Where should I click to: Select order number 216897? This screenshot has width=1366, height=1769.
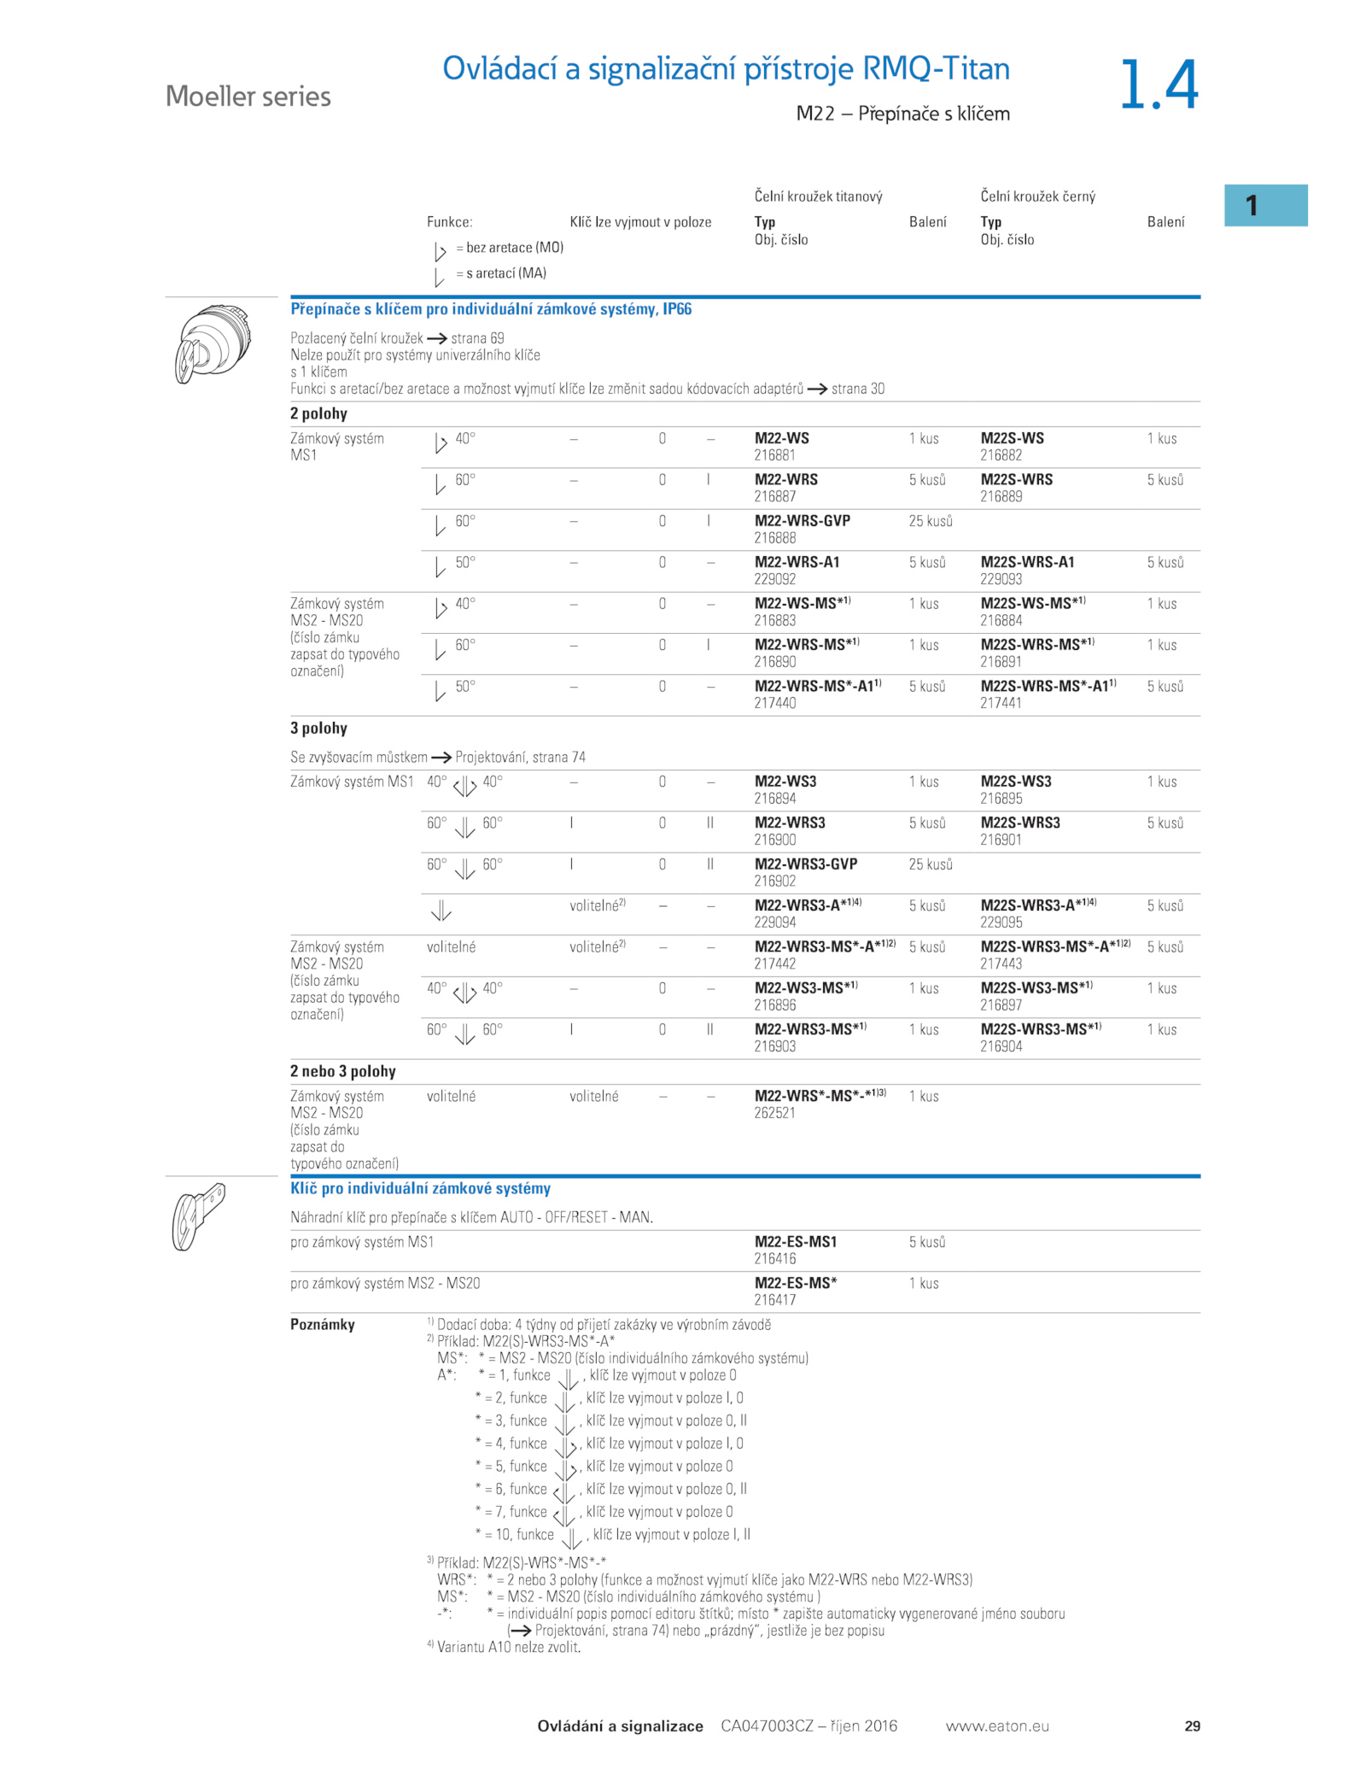click(1001, 1005)
